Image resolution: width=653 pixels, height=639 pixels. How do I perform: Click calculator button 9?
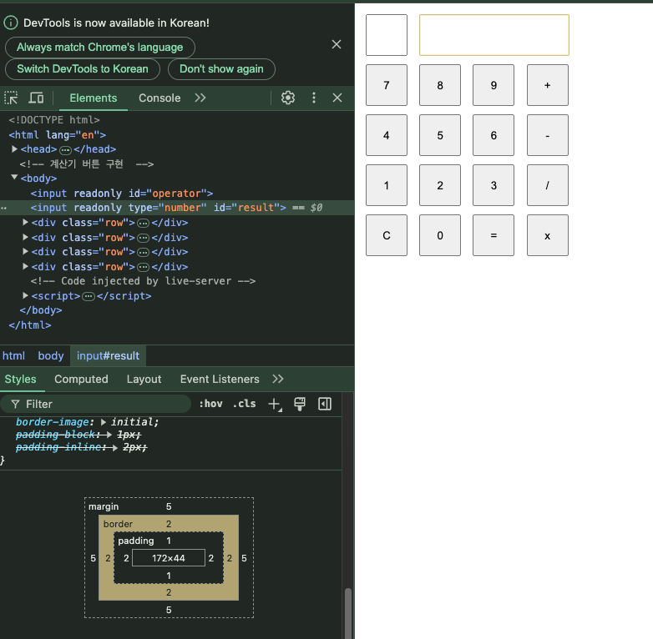494,85
